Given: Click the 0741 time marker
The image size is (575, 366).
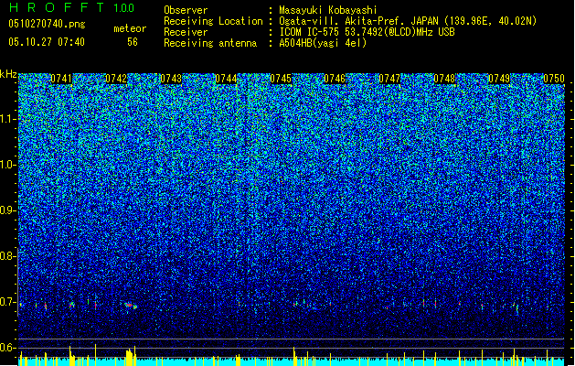Looking at the screenshot, I should (x=61, y=79).
